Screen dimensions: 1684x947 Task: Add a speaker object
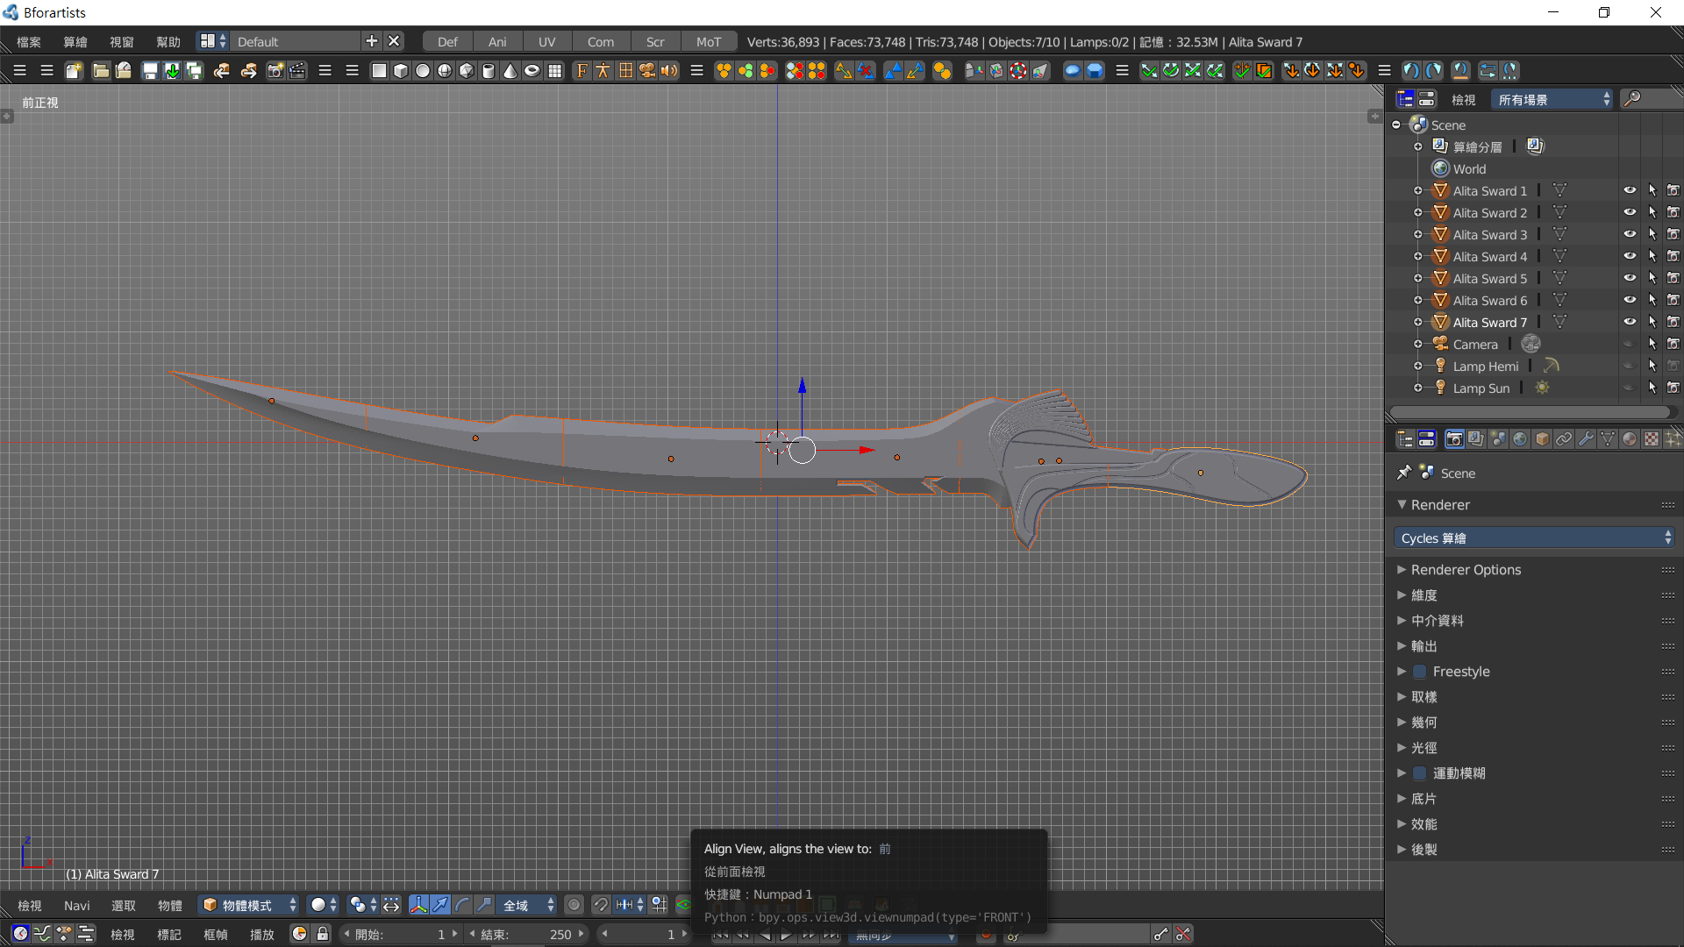[x=669, y=71]
